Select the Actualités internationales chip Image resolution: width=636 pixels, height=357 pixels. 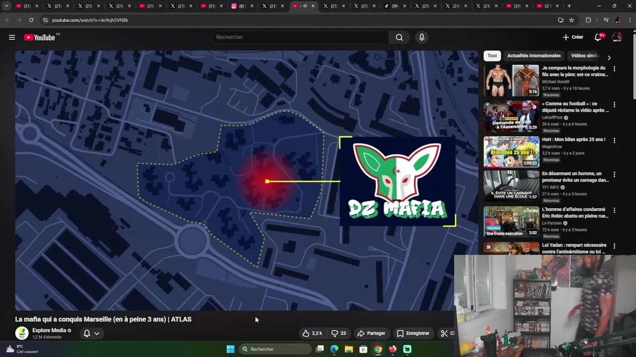point(534,56)
